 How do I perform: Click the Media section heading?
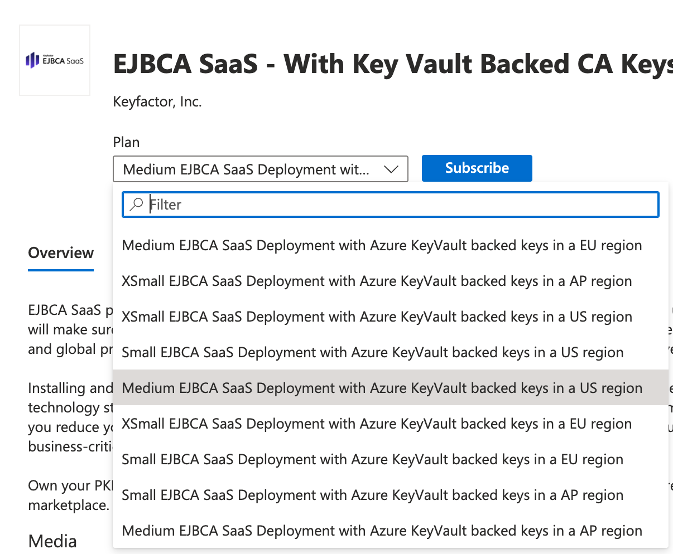click(x=51, y=540)
